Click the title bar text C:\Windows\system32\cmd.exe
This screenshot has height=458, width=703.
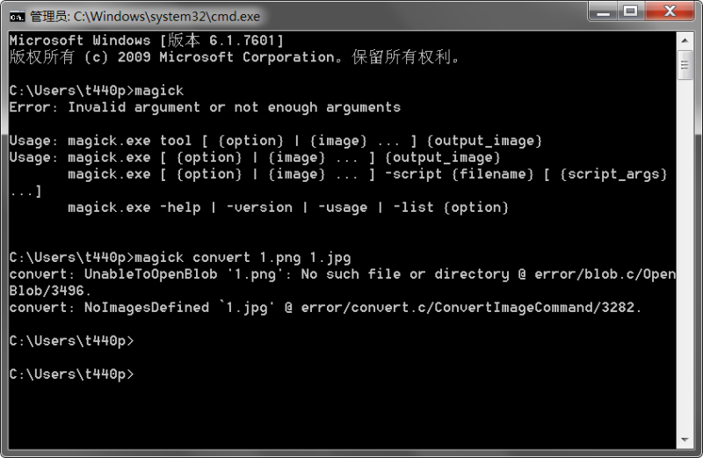[x=167, y=17]
